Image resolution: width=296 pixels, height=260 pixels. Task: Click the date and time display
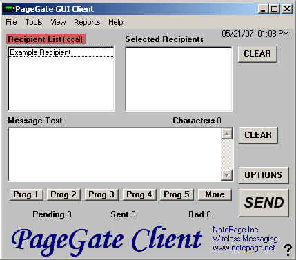[255, 34]
